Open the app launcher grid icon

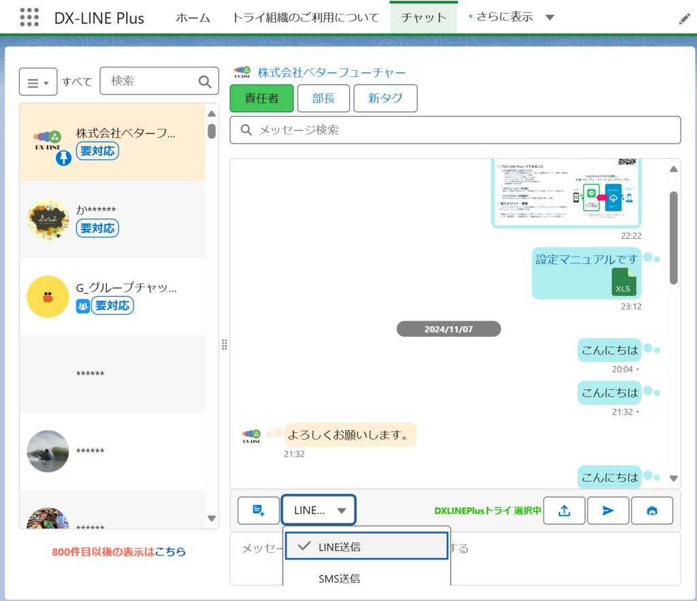[x=29, y=18]
